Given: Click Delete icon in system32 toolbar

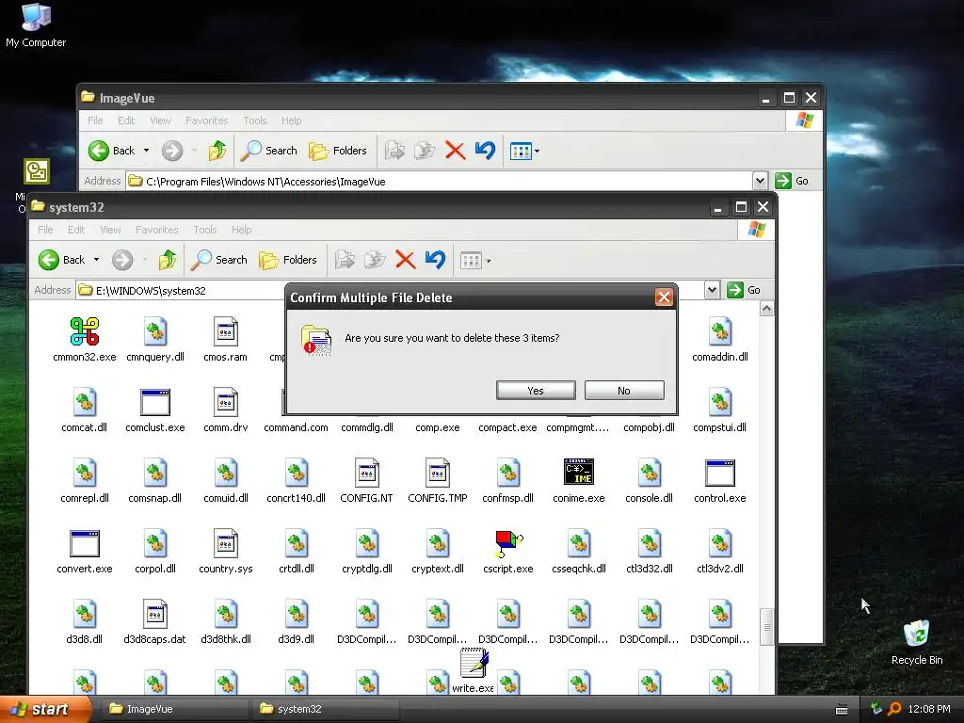Looking at the screenshot, I should pyautogui.click(x=405, y=260).
